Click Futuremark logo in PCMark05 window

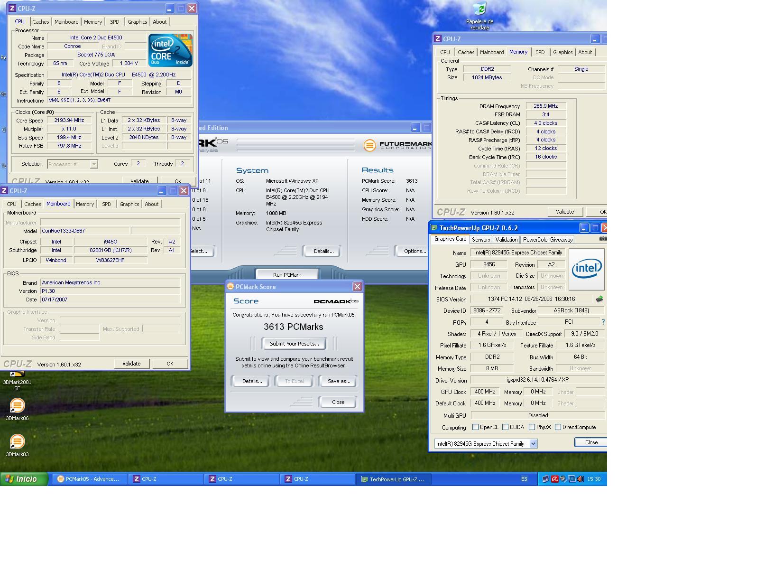pyautogui.click(x=397, y=145)
